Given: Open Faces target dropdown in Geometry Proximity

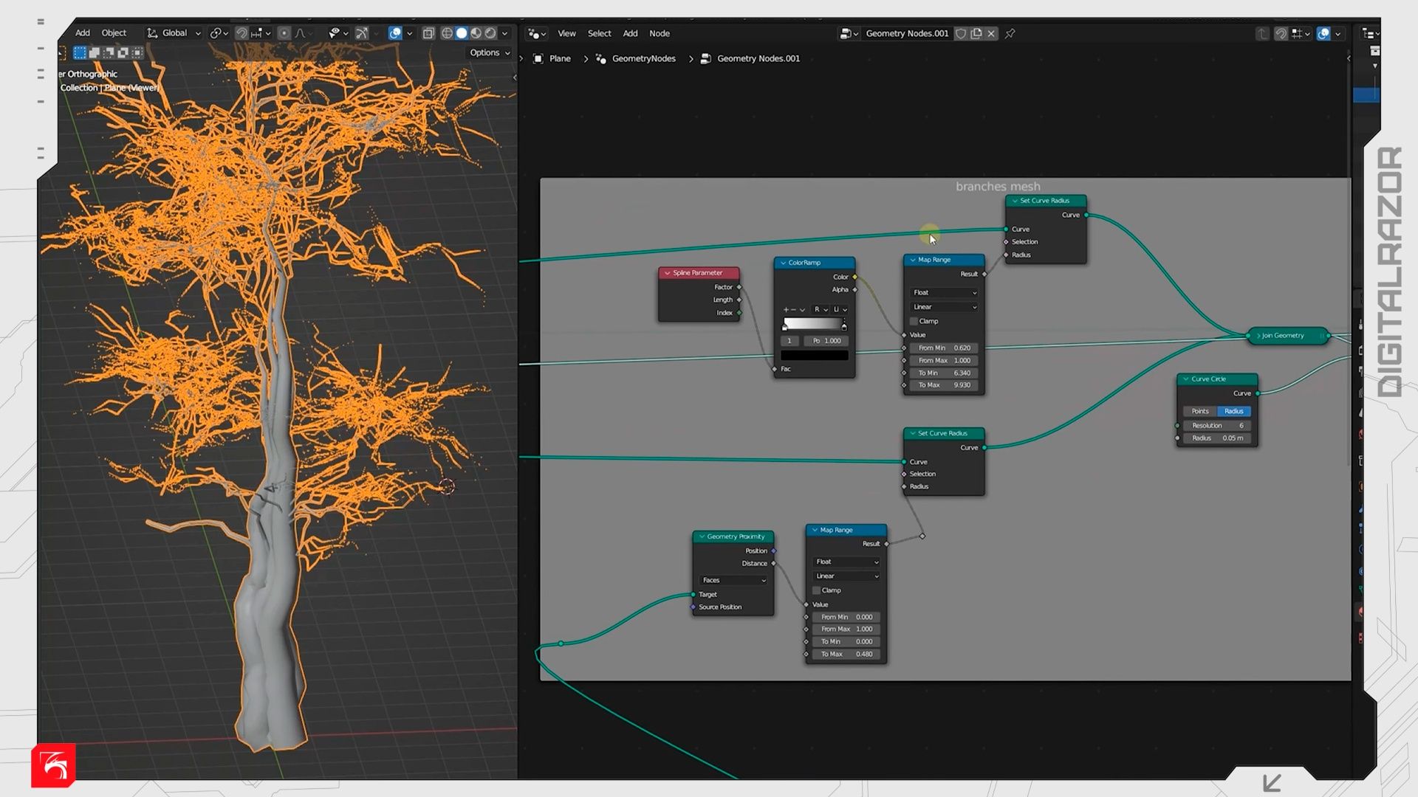Looking at the screenshot, I should (733, 580).
